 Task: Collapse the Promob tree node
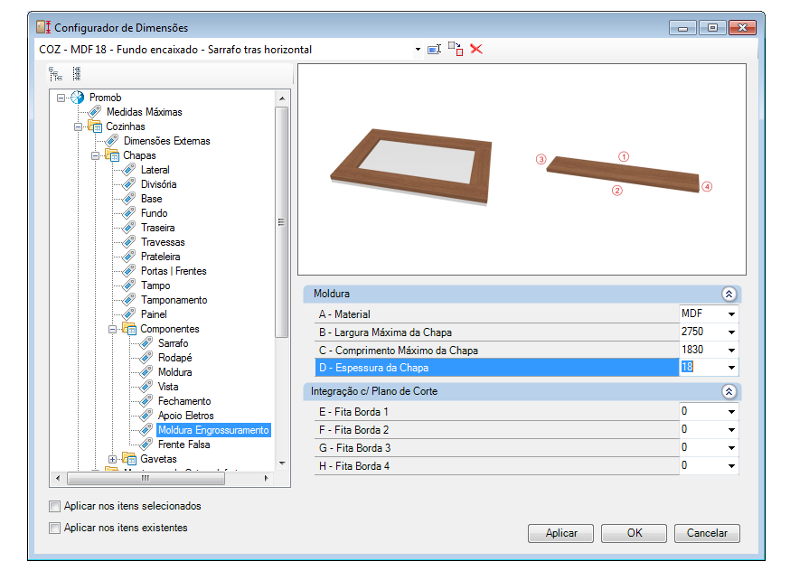pos(61,98)
